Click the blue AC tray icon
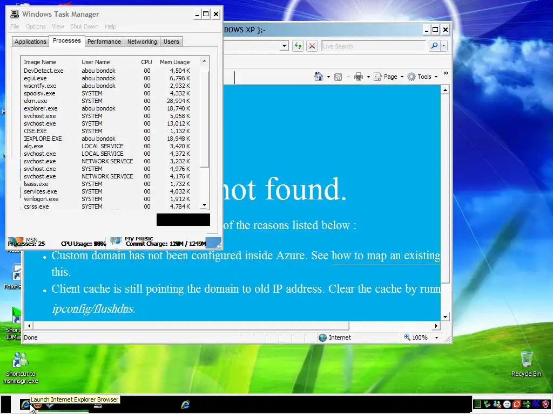The height and width of the screenshot is (414, 553). (536, 404)
